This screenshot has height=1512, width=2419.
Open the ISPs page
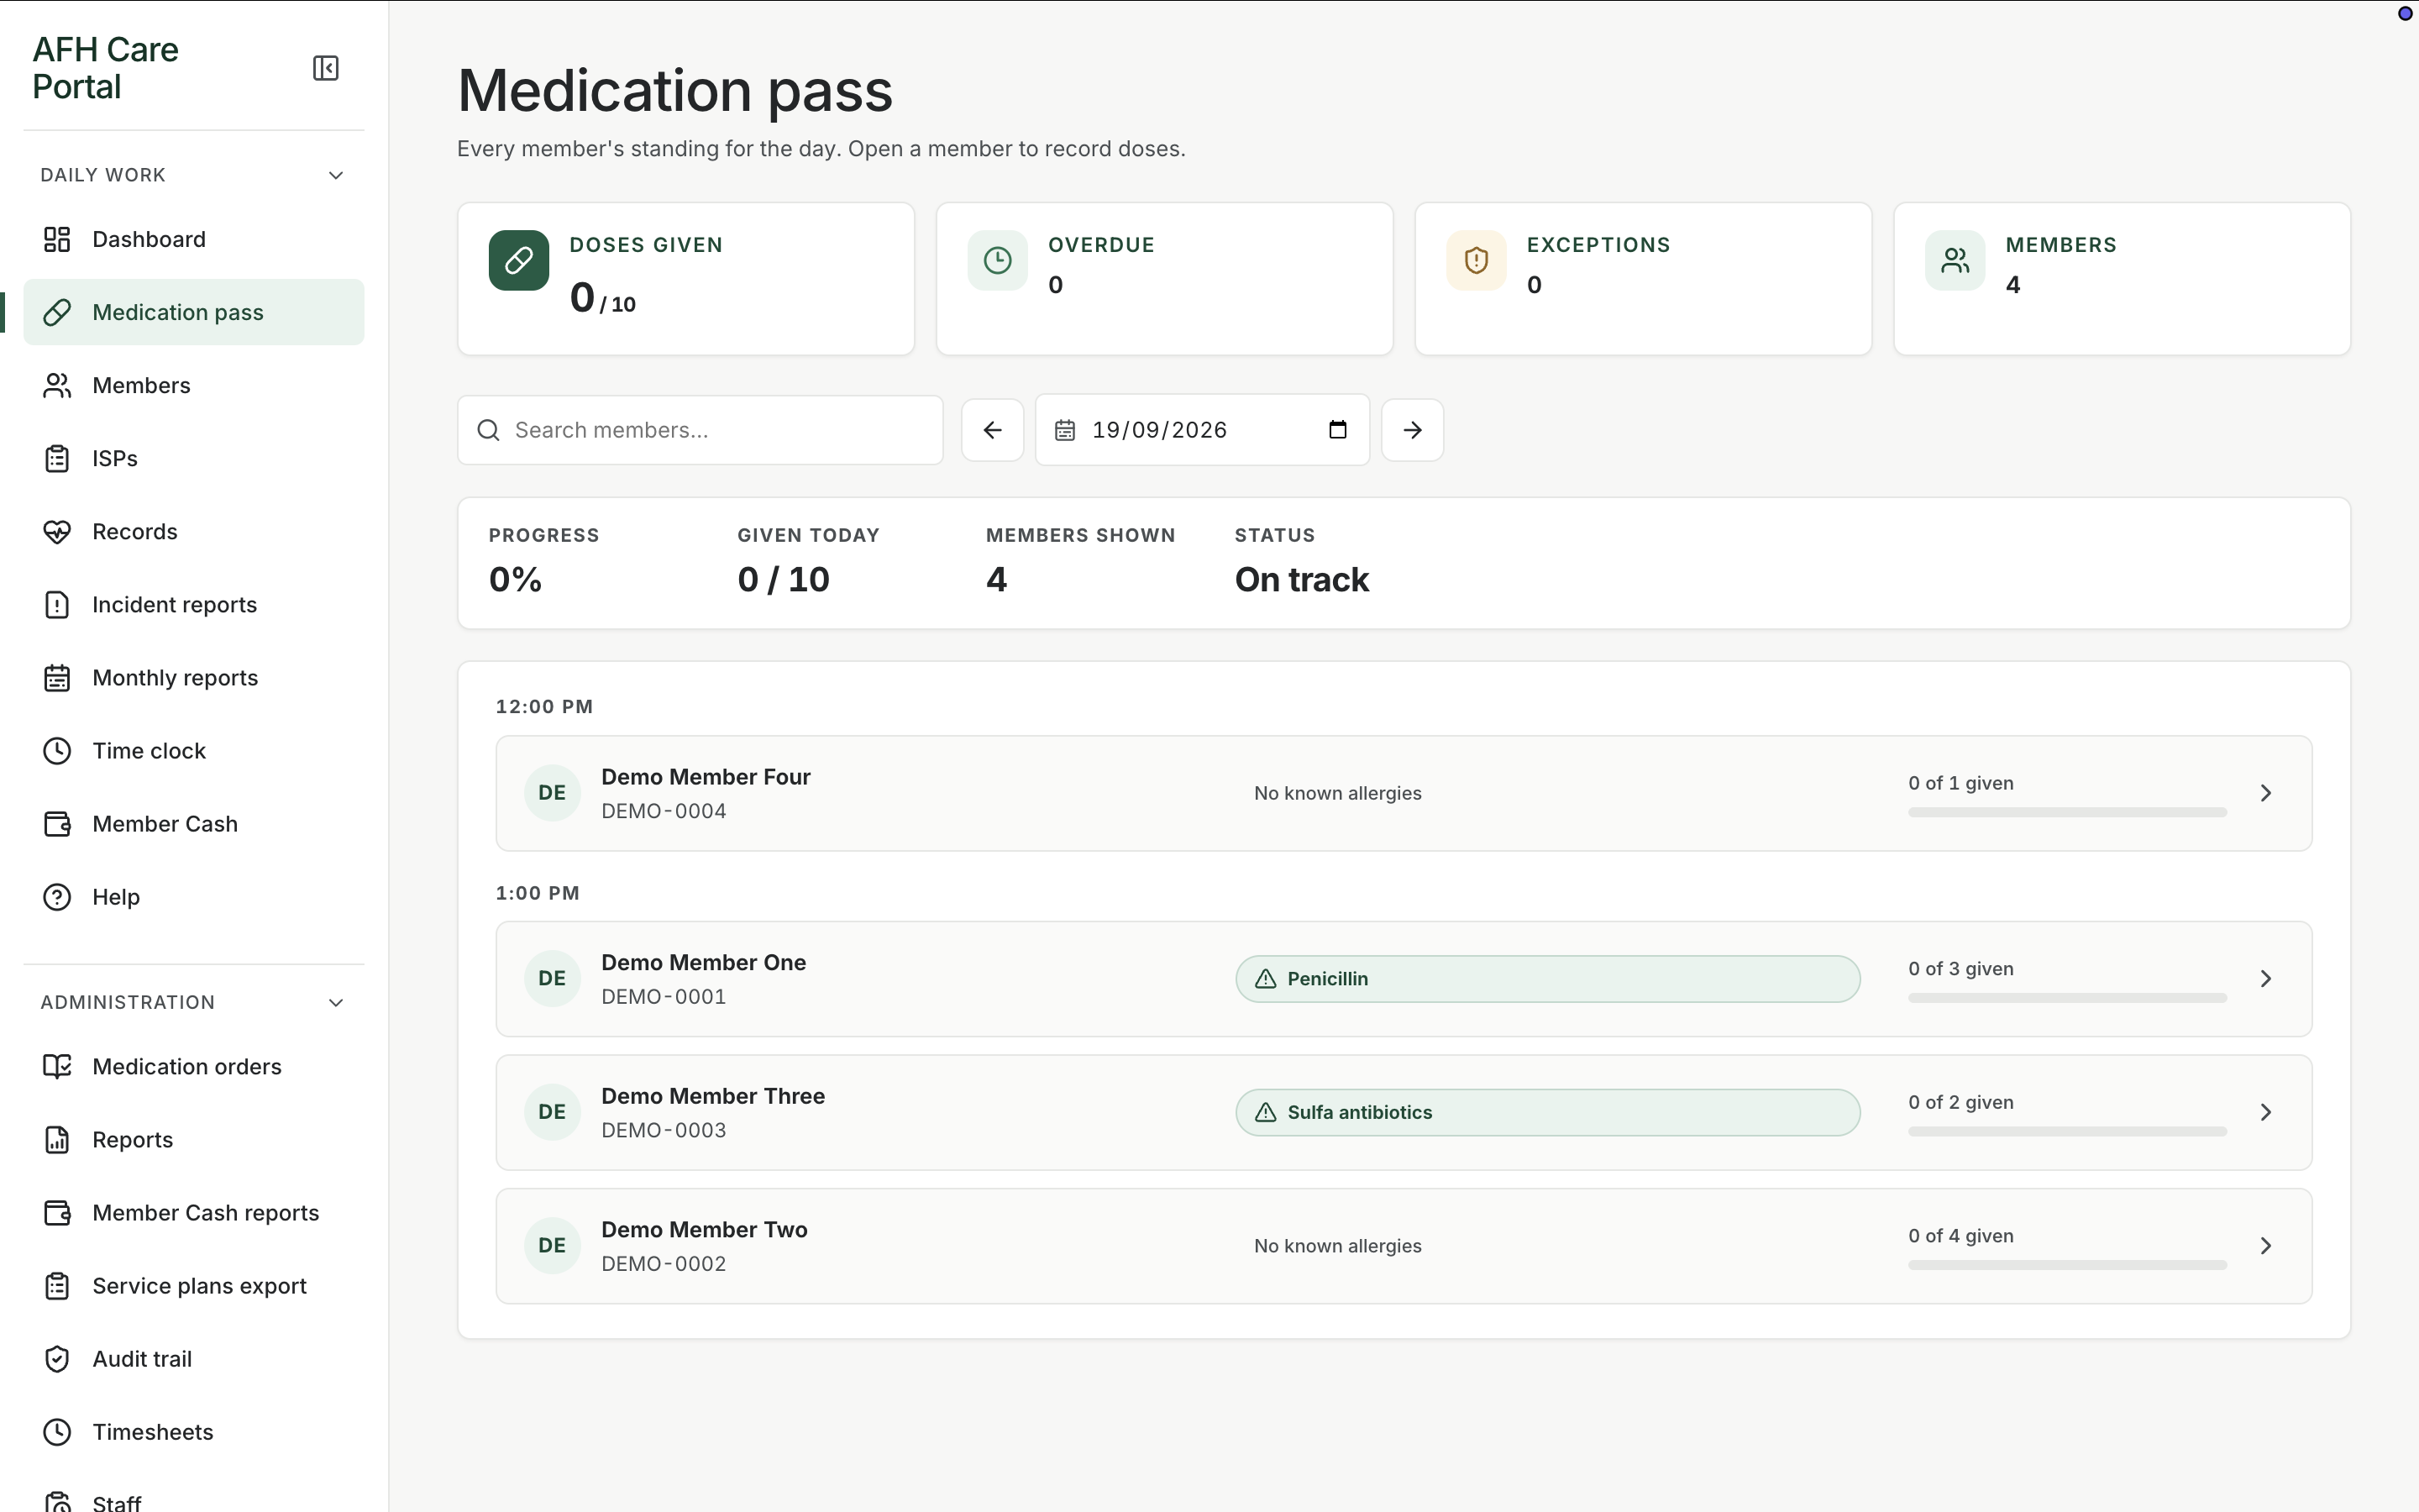(194, 458)
